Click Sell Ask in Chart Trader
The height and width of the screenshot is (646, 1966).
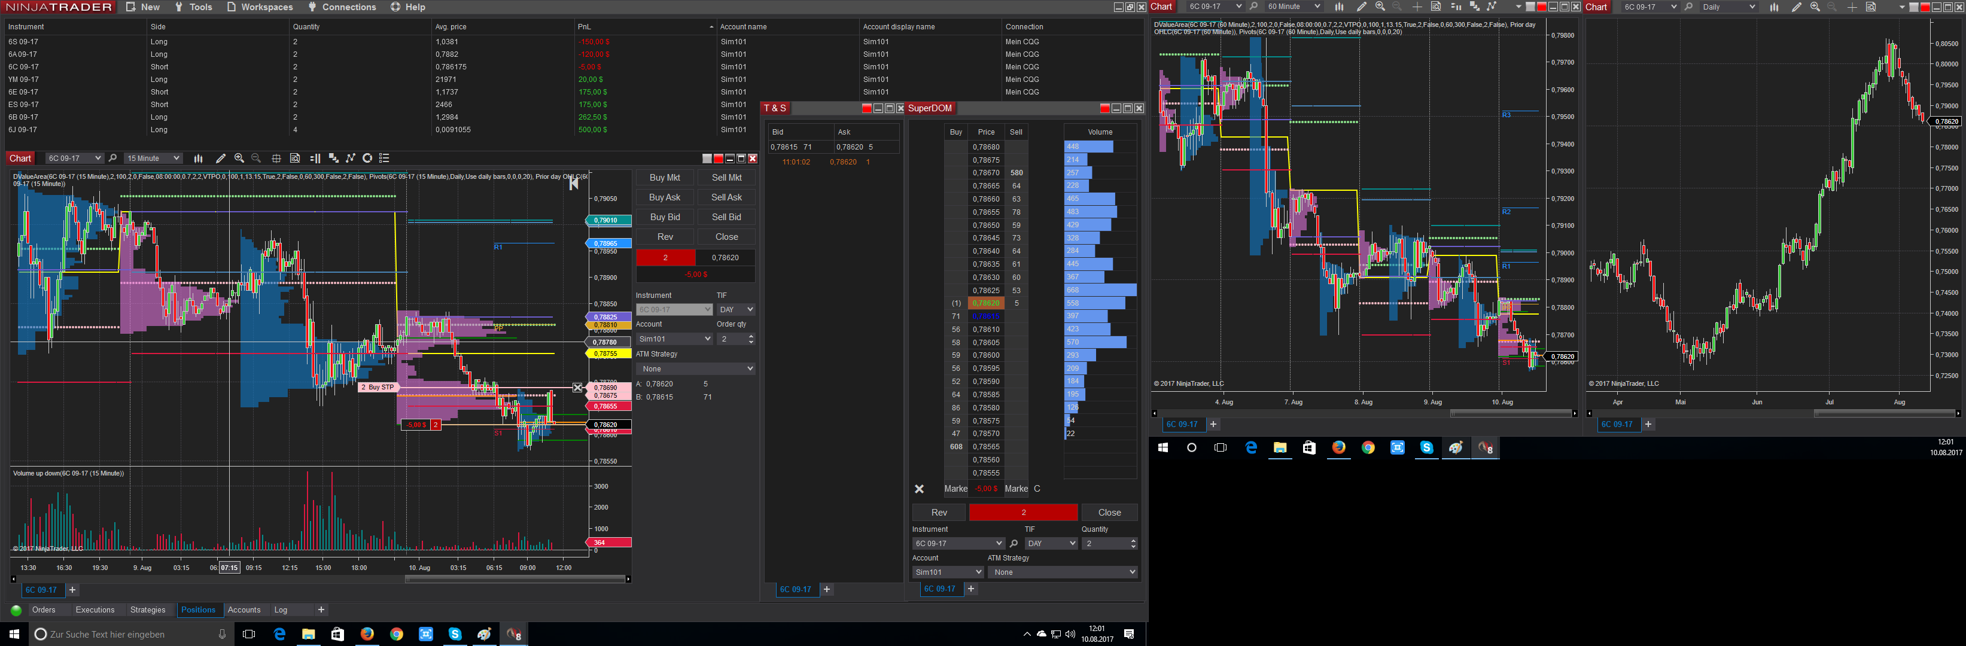tap(726, 197)
